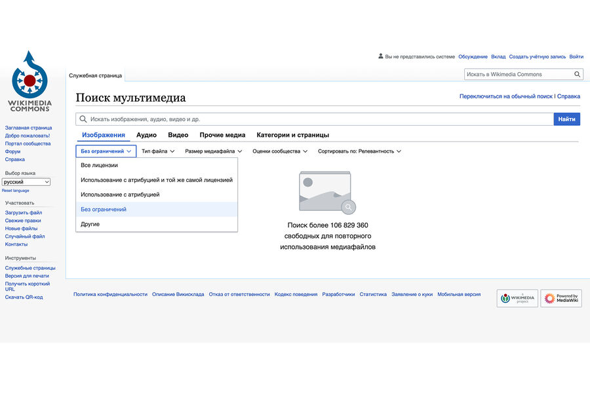Open 'Справка' link near page title
The width and height of the screenshot is (590, 393).
[568, 96]
